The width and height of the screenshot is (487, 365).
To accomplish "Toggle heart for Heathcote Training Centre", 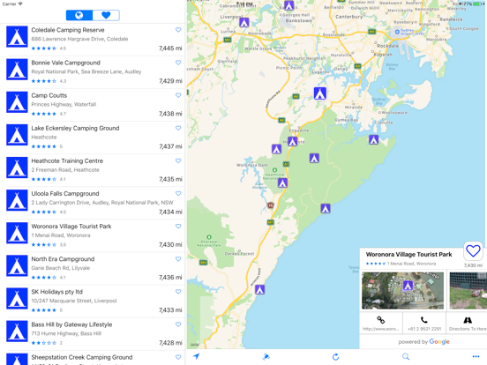I will point(178,160).
